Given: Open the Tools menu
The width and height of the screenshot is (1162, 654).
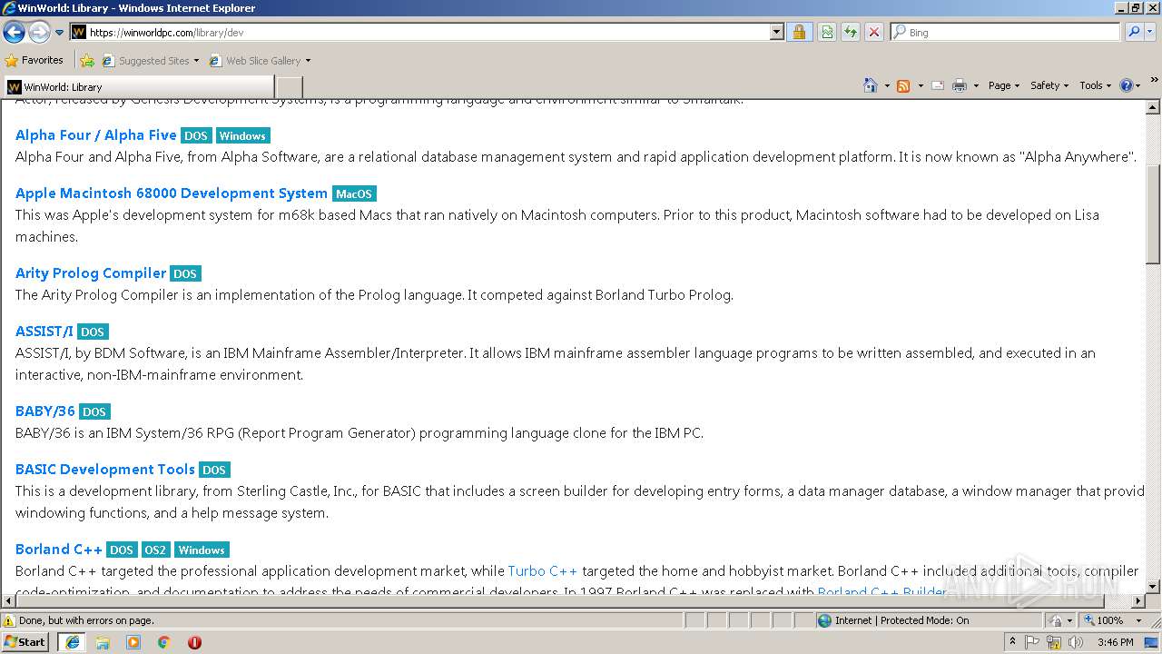Looking at the screenshot, I should (x=1095, y=85).
